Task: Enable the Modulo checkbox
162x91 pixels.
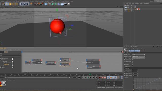Action: coord(133,63)
